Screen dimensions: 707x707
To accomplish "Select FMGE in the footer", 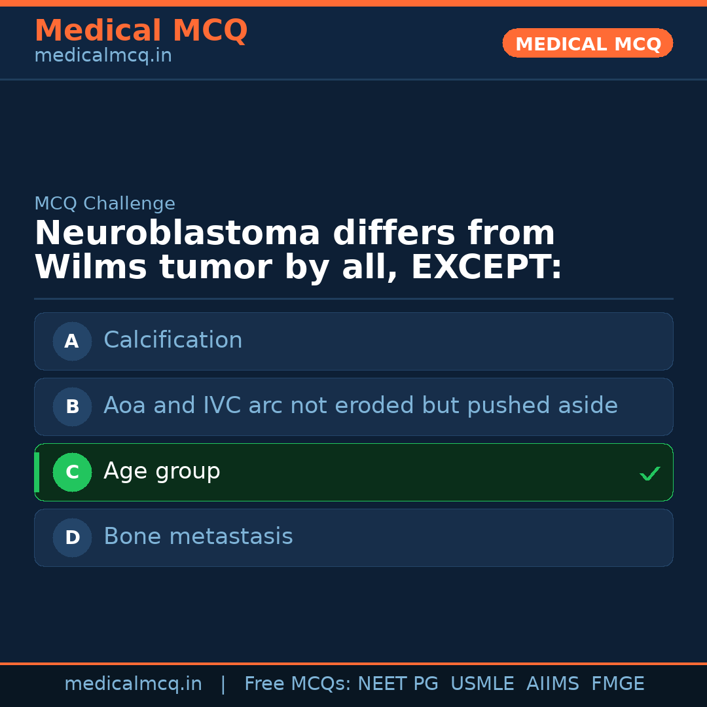I will [x=617, y=684].
